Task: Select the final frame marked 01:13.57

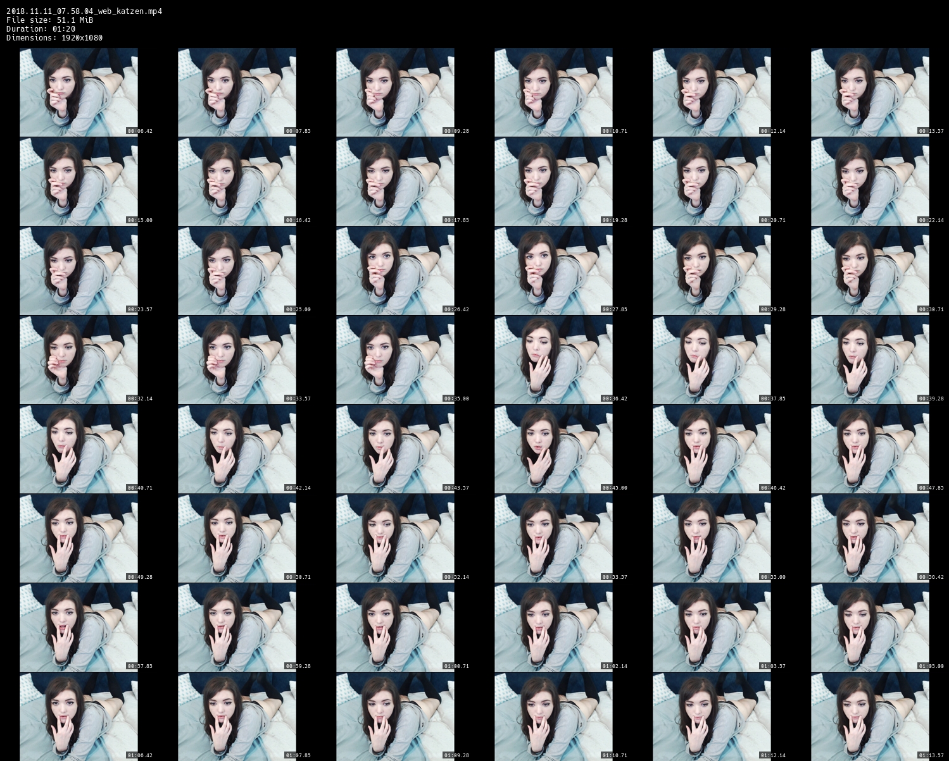Action: pyautogui.click(x=870, y=717)
